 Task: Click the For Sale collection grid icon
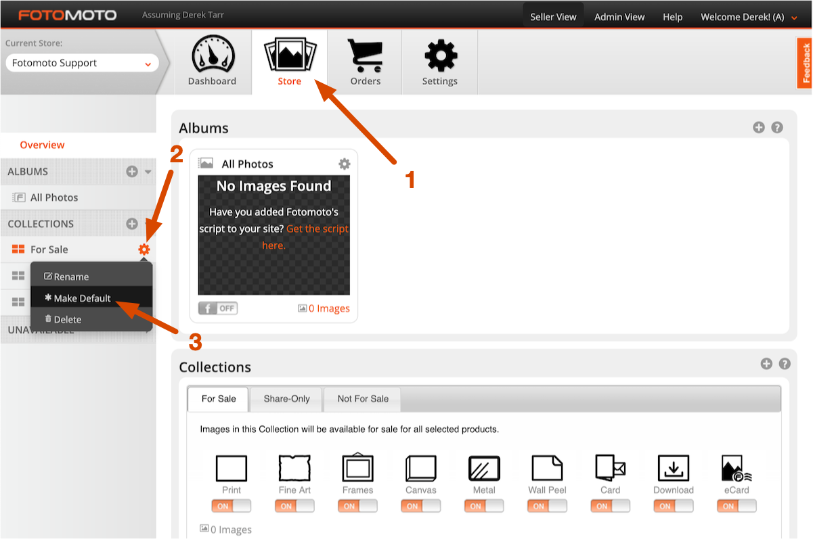18,250
